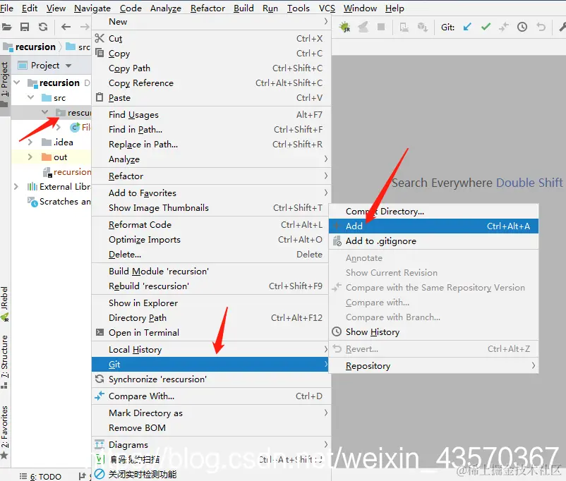The width and height of the screenshot is (566, 481).
Task: Choose Compare With... entry
Action: click(211, 396)
